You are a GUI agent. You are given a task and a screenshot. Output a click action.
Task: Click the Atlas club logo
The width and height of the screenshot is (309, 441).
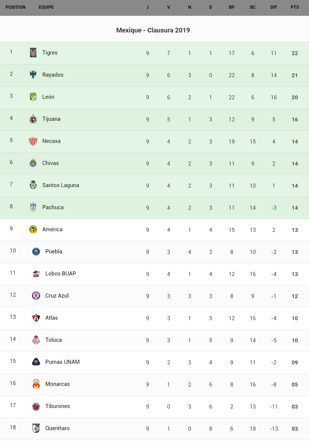[x=36, y=318]
